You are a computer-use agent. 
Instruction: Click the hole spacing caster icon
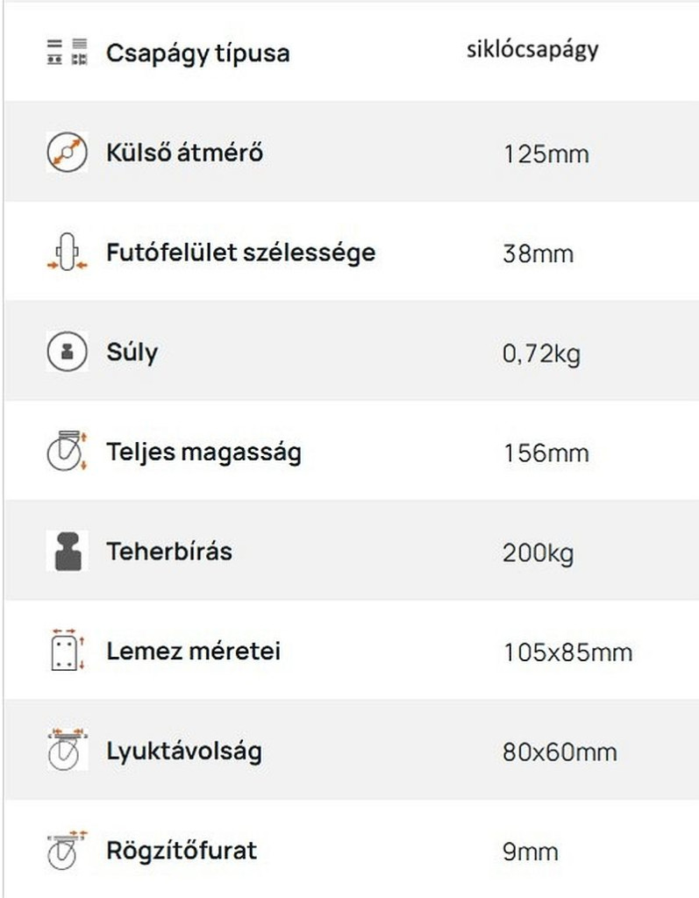point(68,751)
